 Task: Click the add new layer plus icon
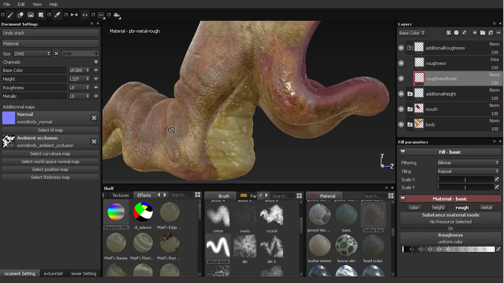click(x=474, y=33)
